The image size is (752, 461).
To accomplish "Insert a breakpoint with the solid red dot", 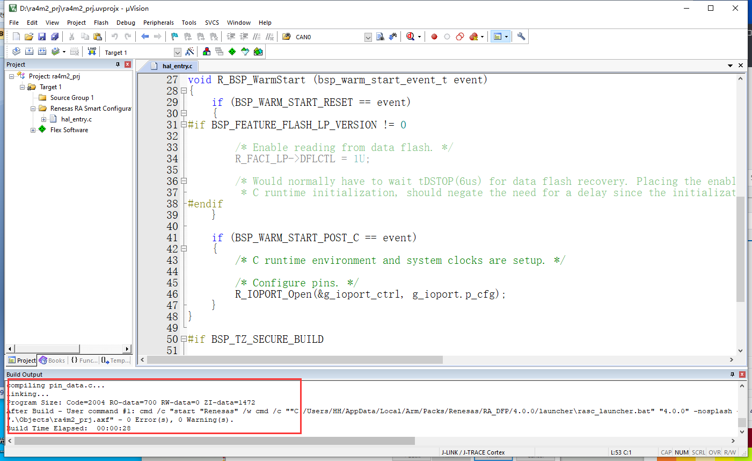I will [x=434, y=37].
